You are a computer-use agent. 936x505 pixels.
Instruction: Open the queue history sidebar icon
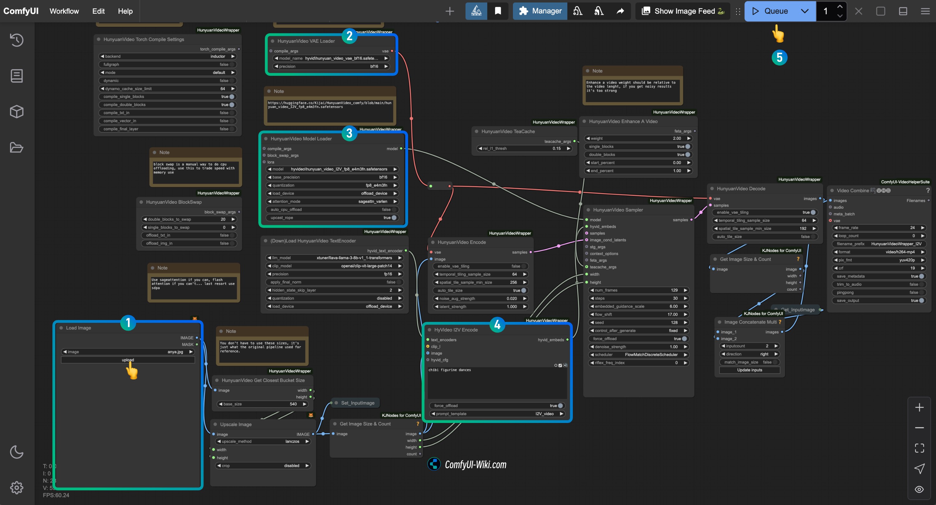17,40
